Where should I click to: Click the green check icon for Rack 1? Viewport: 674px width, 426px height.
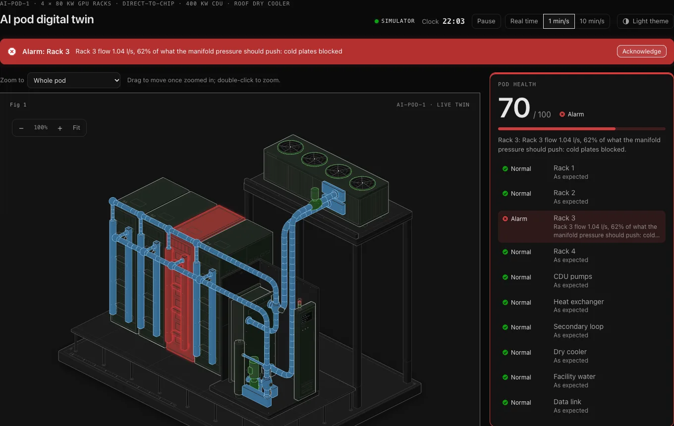tap(505, 169)
